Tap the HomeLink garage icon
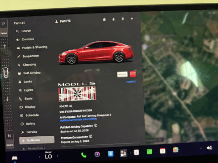The width and height of the screenshot is (218, 163). pos(104,19)
